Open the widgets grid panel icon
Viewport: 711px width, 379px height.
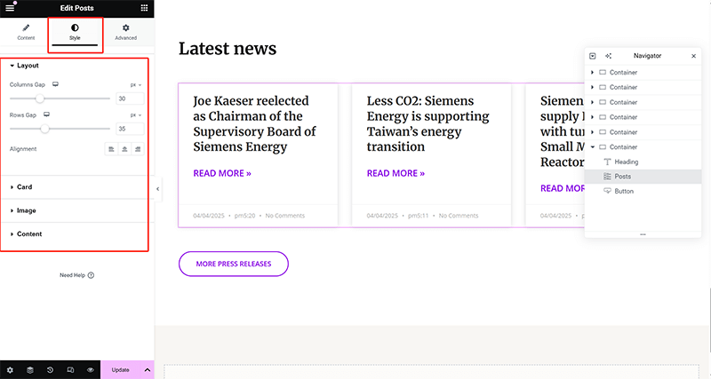145,8
